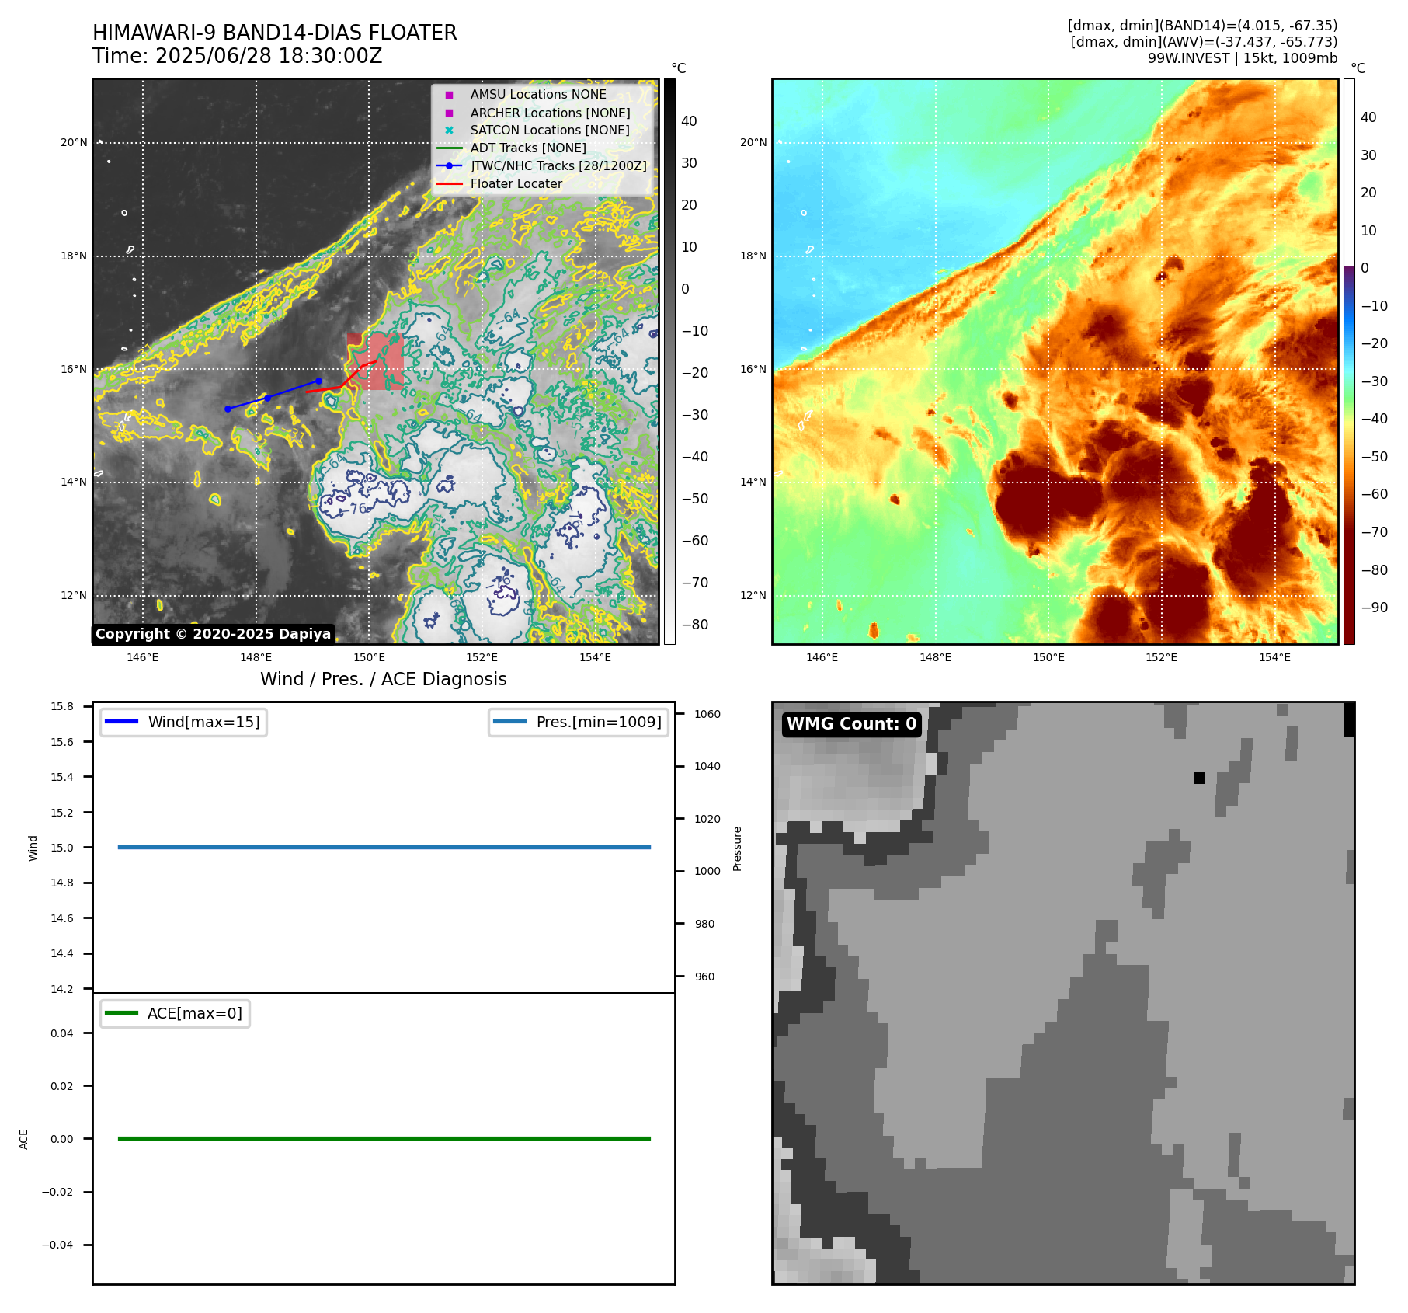Select the red shaded floater box on grayscale map

pyautogui.click(x=375, y=361)
